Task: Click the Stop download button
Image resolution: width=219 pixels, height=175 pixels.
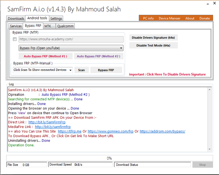Action: coord(203,165)
